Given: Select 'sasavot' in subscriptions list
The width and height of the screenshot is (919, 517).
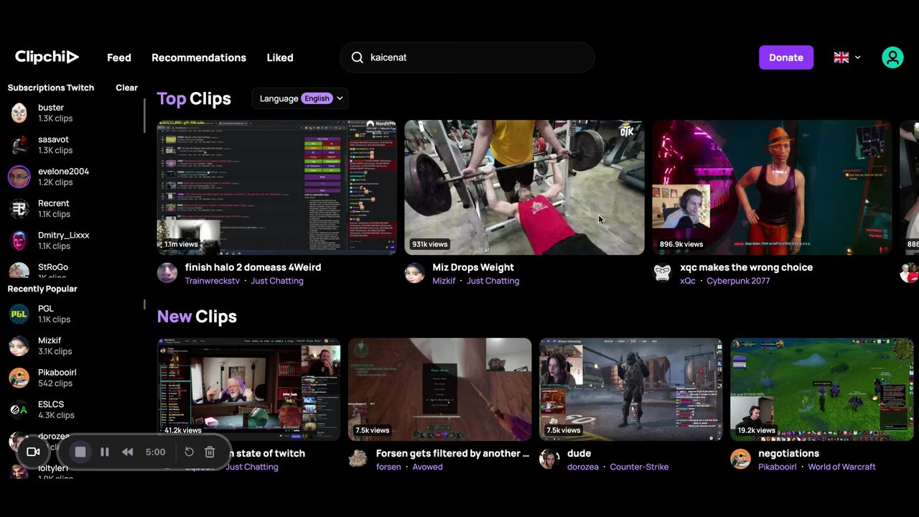Looking at the screenshot, I should [53, 139].
